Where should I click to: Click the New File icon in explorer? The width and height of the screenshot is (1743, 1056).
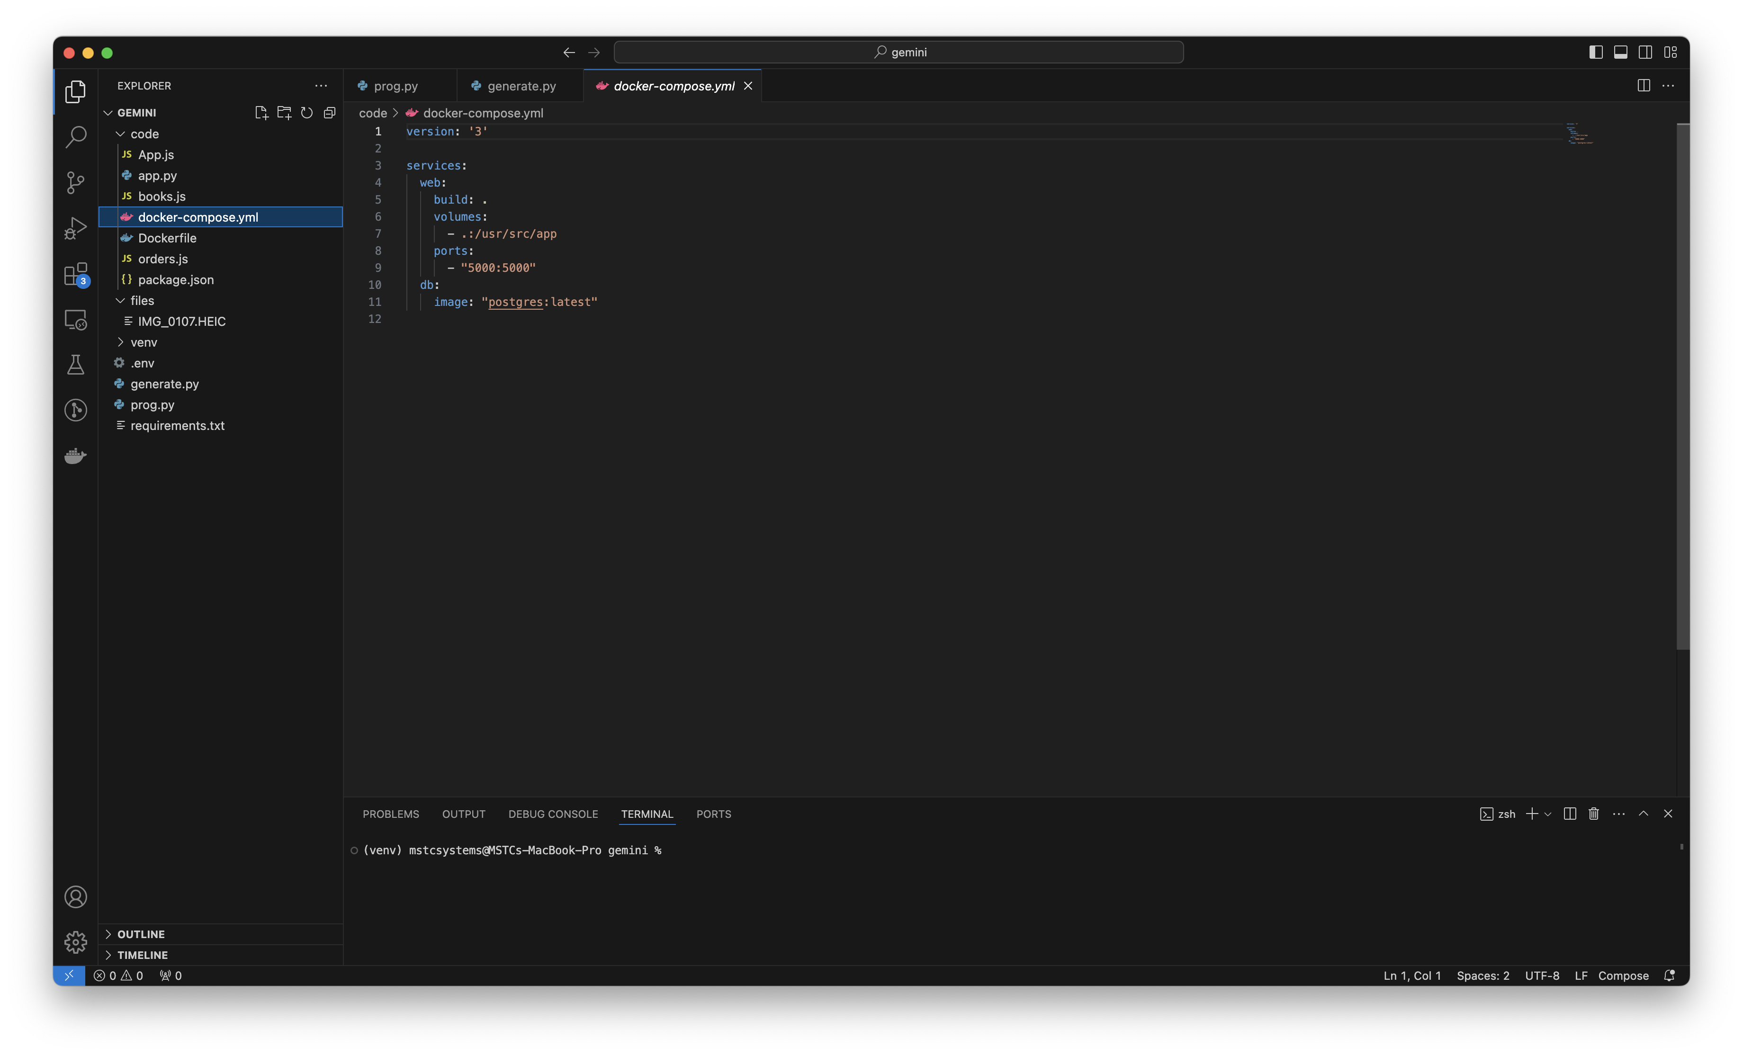261,112
